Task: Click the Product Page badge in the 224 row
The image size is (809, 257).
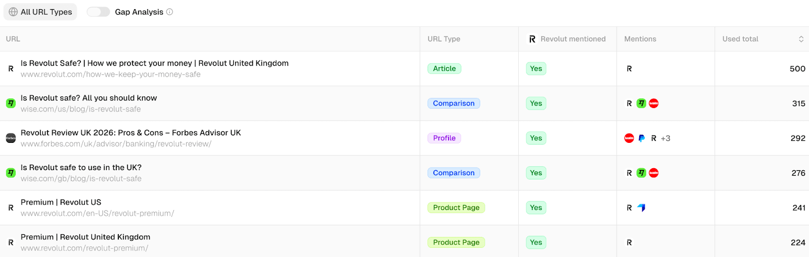Action: pos(456,243)
